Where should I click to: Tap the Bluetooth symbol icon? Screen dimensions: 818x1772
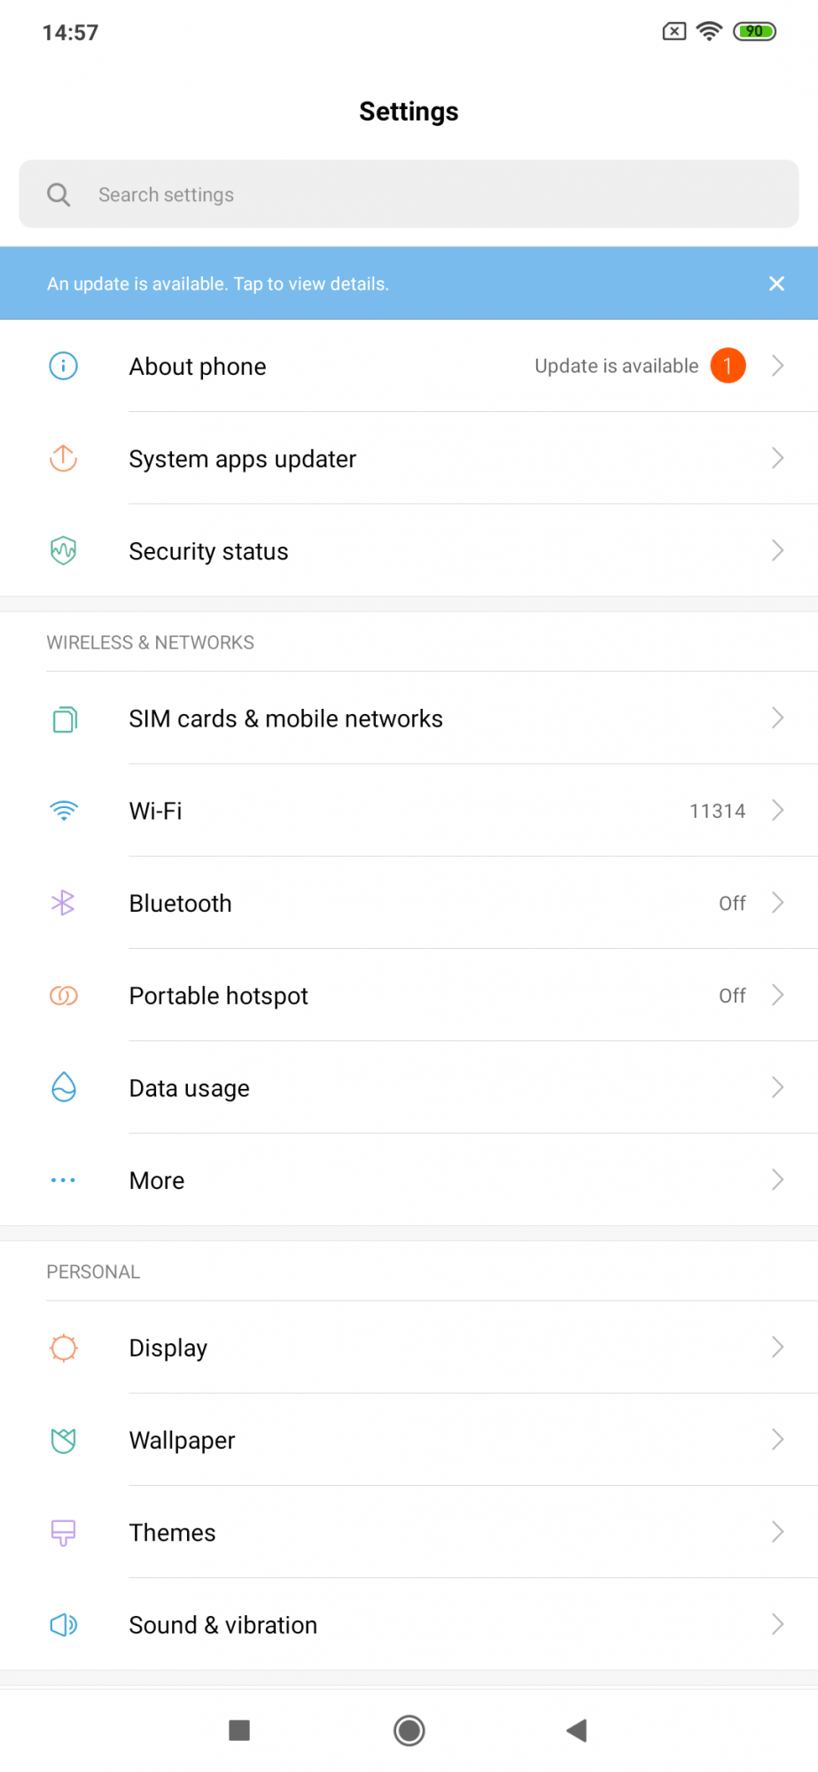(63, 903)
